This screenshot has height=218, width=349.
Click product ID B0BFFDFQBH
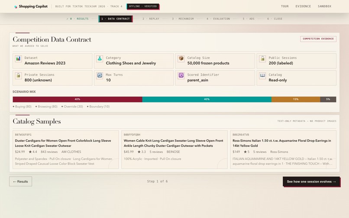pos(132,135)
